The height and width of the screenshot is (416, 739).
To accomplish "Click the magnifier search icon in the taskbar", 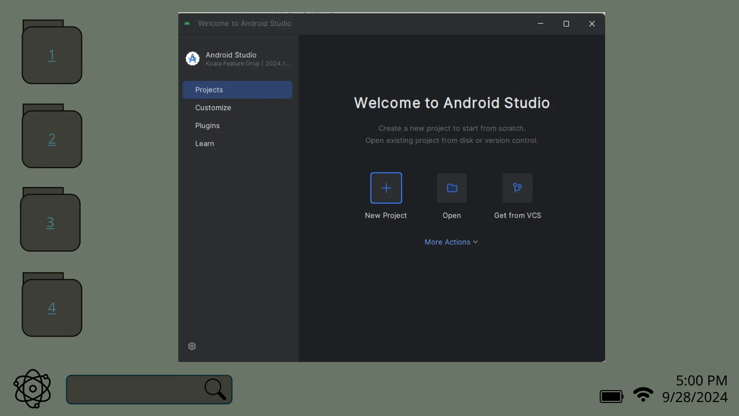I will [215, 389].
